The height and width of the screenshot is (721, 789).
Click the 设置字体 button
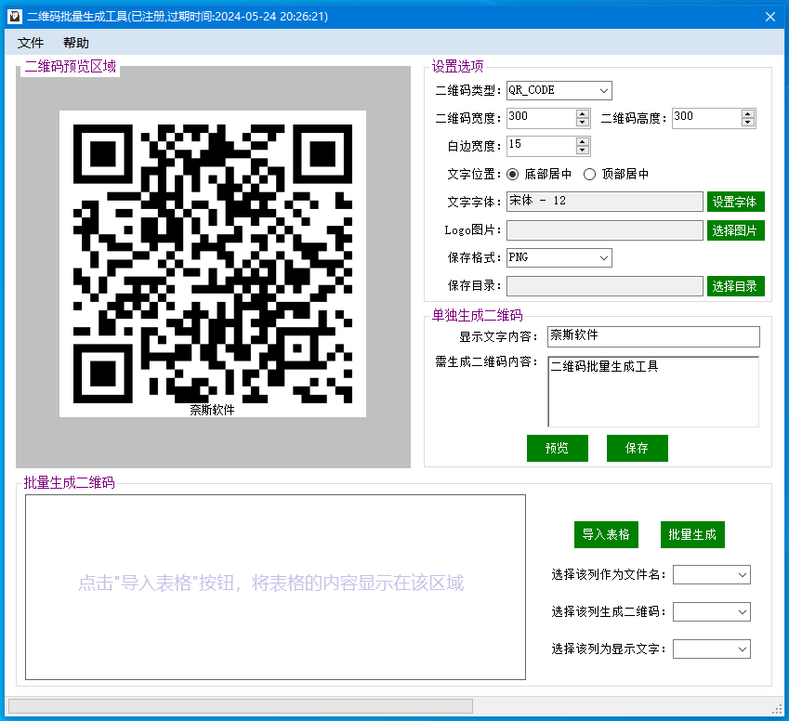click(x=735, y=202)
